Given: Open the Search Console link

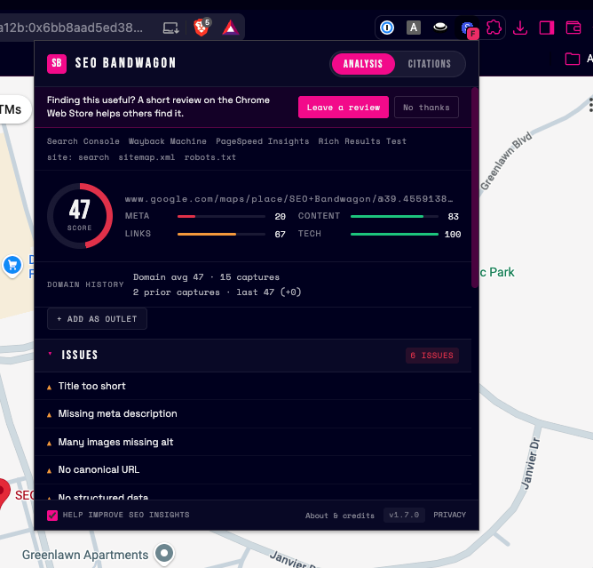Looking at the screenshot, I should 83,141.
